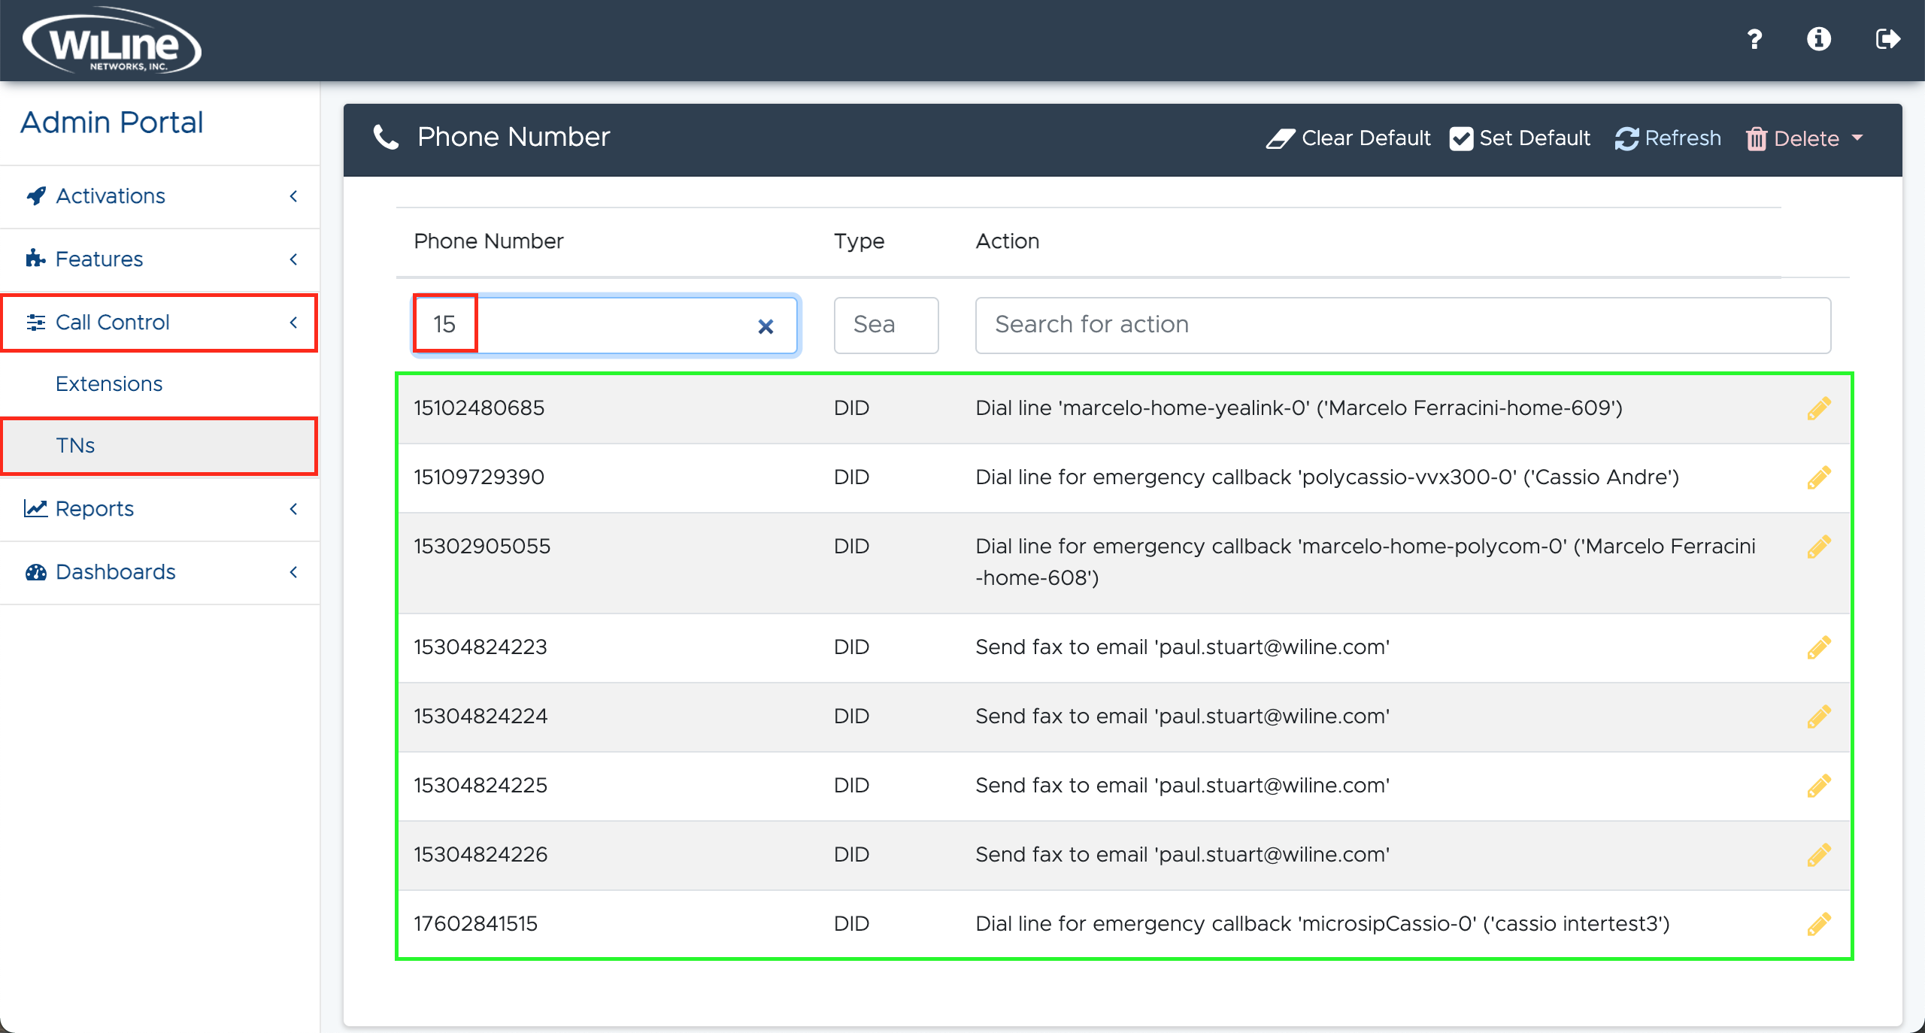Edit number 15109729390 with pencil icon
The width and height of the screenshot is (1925, 1033).
[1818, 477]
